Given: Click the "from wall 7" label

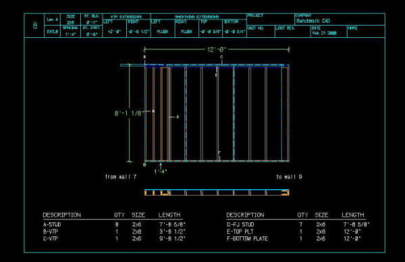Looking at the screenshot, I should click(121, 177).
